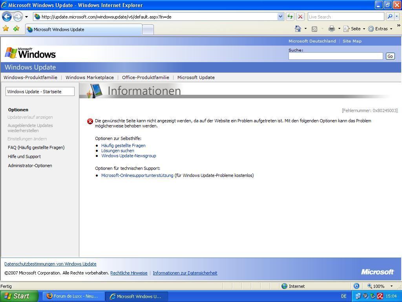The width and height of the screenshot is (402, 302).
Task: Click Ausgeblendete Updates wiederherstellen in sidebar
Action: pyautogui.click(x=30, y=128)
